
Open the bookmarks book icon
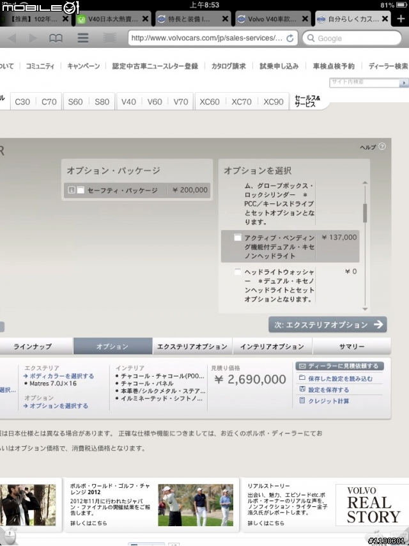click(x=56, y=38)
